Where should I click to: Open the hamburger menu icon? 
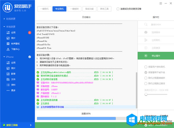tap(161, 3)
